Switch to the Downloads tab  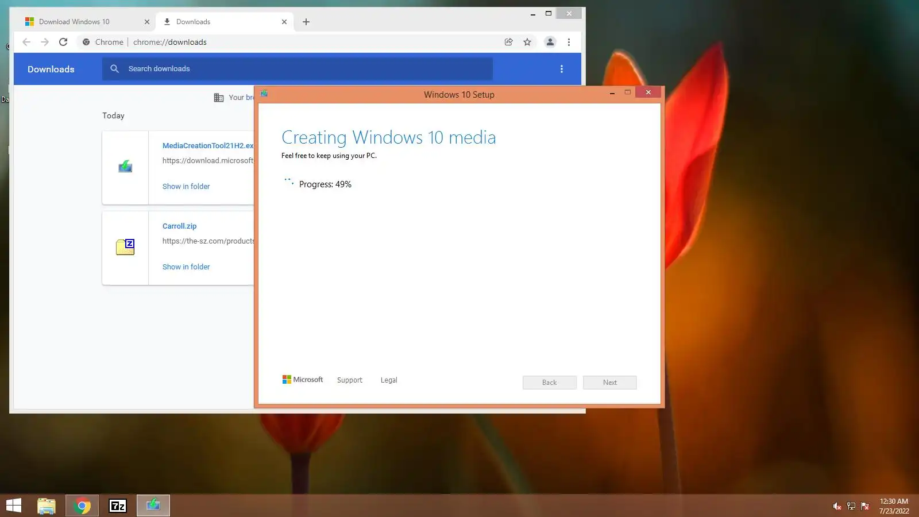coord(225,22)
